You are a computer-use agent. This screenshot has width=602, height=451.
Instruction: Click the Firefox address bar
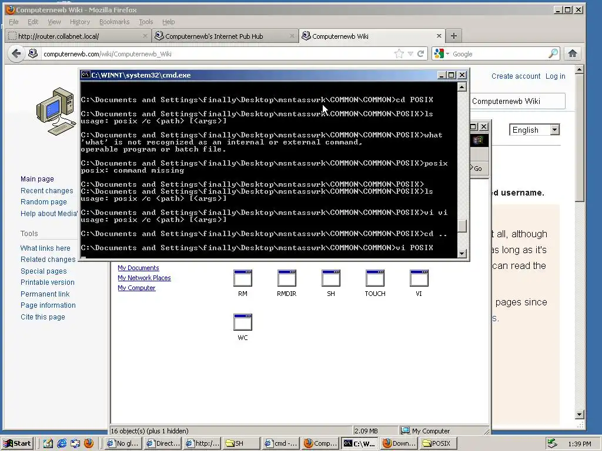click(217, 53)
